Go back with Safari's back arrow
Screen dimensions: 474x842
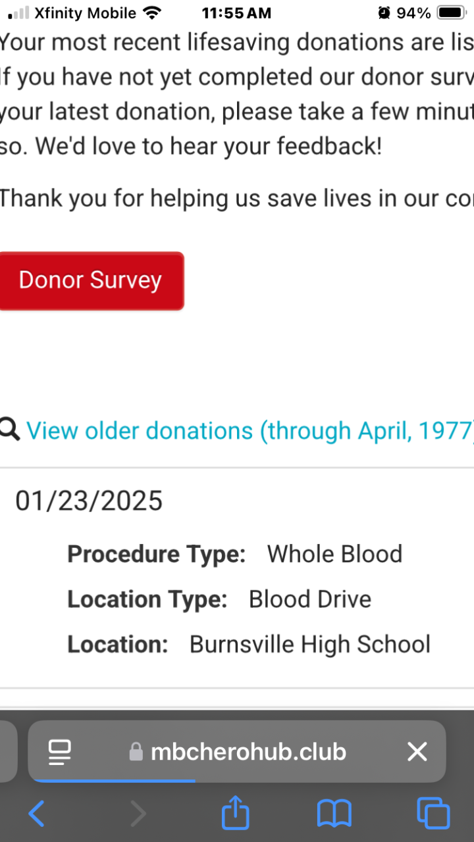[37, 814]
